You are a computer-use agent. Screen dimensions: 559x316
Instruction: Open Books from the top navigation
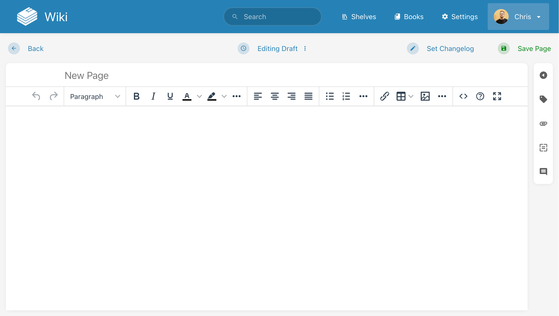click(409, 17)
